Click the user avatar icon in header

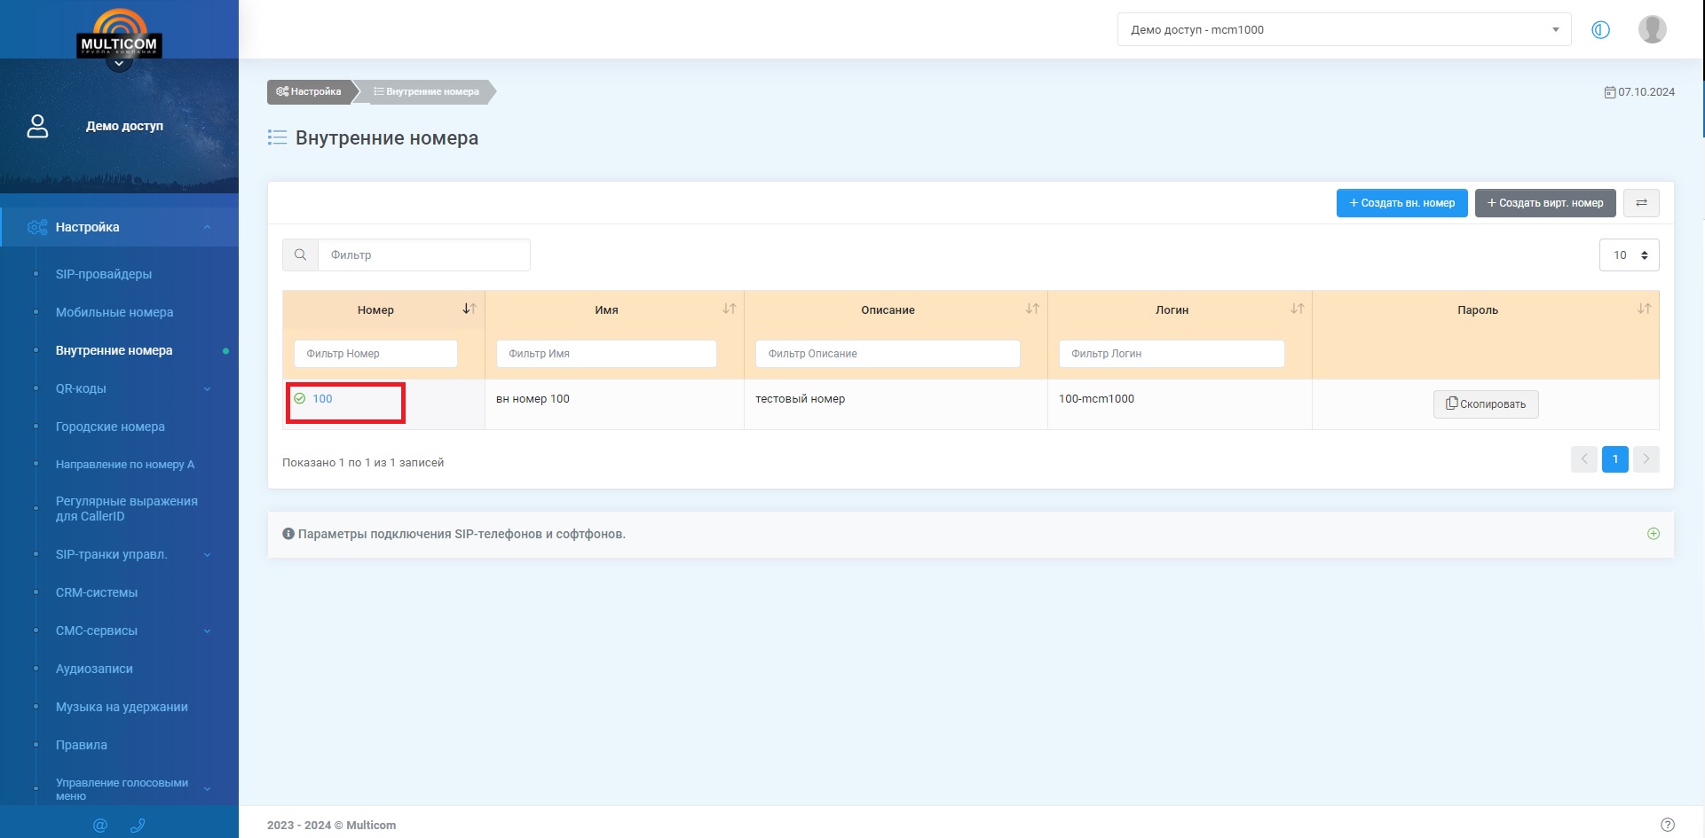pos(1651,29)
